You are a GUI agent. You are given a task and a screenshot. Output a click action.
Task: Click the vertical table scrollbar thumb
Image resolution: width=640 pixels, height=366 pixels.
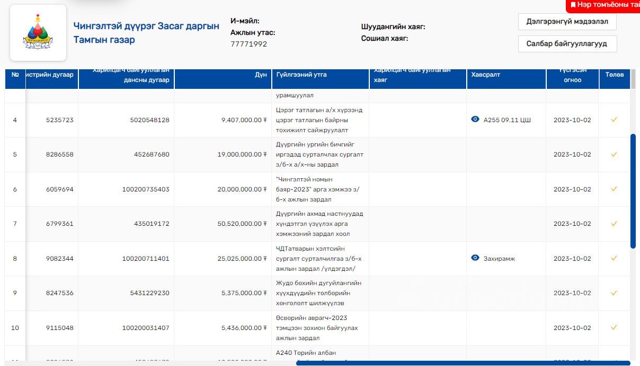[633, 190]
